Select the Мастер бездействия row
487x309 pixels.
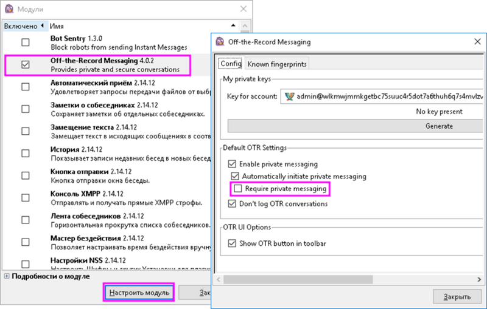tap(106, 243)
